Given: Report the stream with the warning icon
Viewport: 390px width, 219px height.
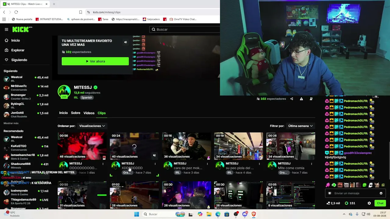Looking at the screenshot, I should click(301, 99).
